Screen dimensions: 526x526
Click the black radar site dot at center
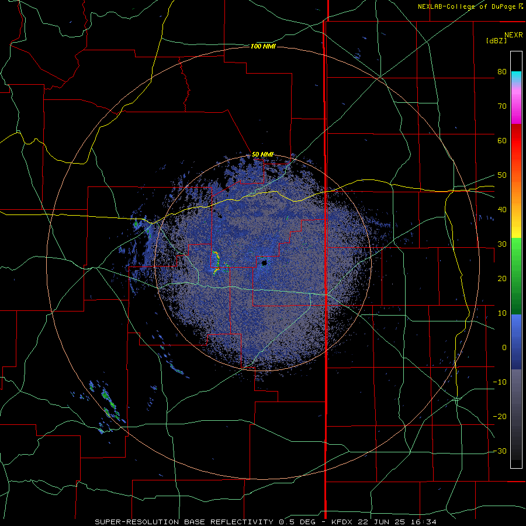point(264,262)
